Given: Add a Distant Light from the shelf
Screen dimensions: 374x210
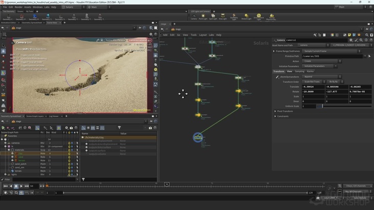Looking at the screenshot, I should 246,17.
